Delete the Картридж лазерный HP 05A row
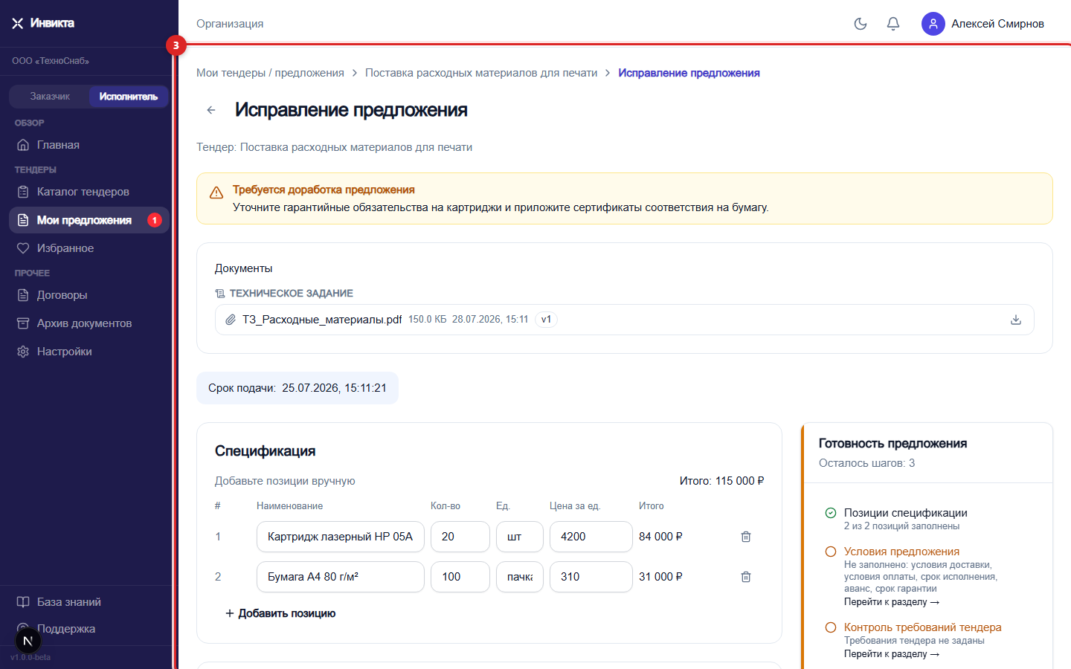Screen dimensions: 1071x669 (x=746, y=537)
